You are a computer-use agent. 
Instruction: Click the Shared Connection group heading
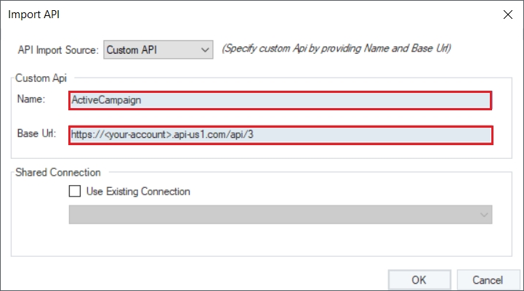pyautogui.click(x=57, y=173)
